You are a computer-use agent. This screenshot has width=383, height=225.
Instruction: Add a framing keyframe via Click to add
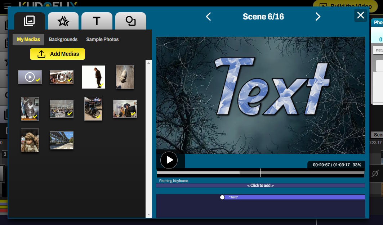click(x=260, y=185)
